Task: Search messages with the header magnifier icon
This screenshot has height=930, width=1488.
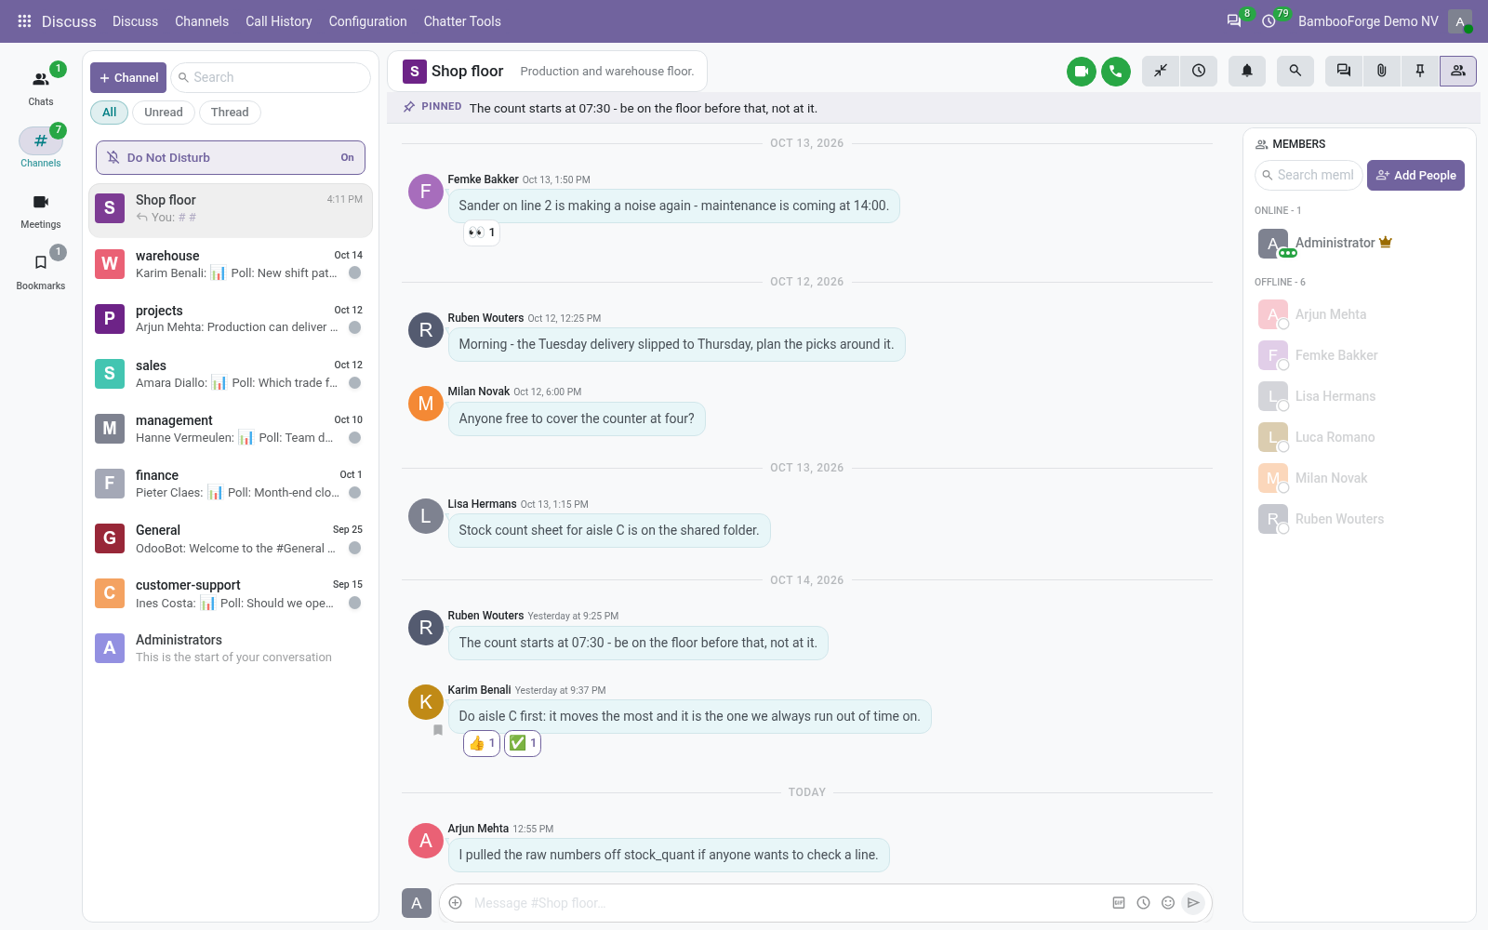Action: pyautogui.click(x=1295, y=71)
